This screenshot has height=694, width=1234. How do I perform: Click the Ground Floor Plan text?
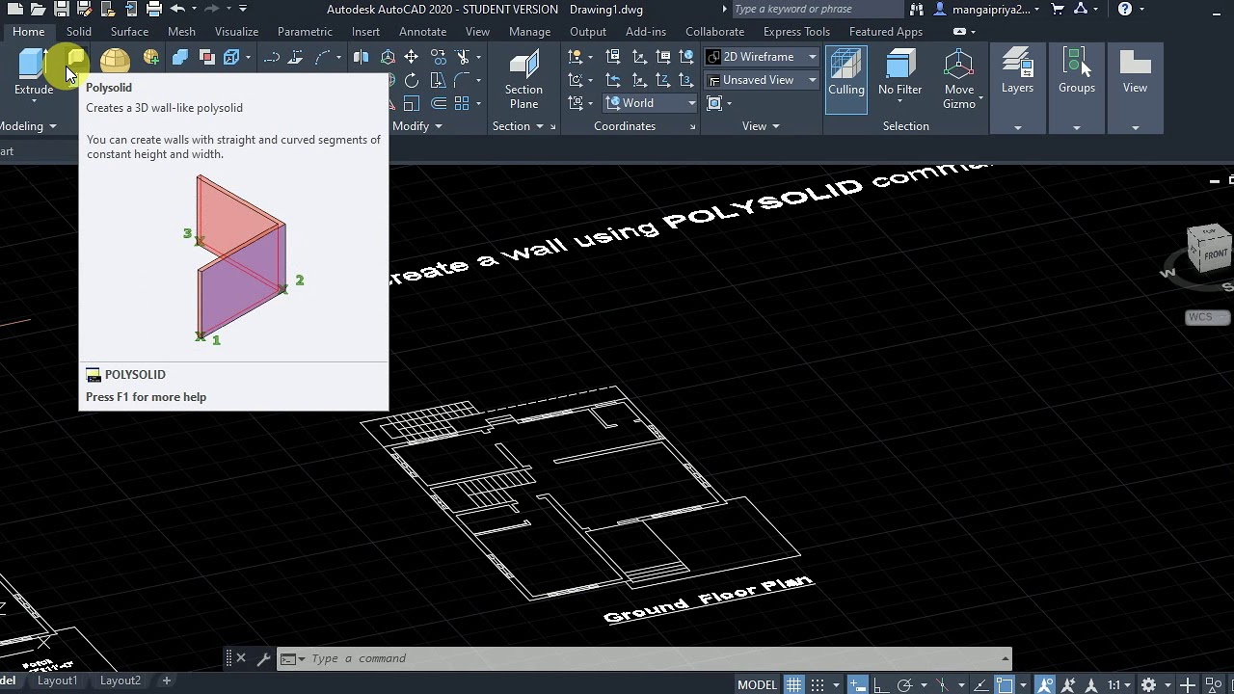(x=709, y=600)
